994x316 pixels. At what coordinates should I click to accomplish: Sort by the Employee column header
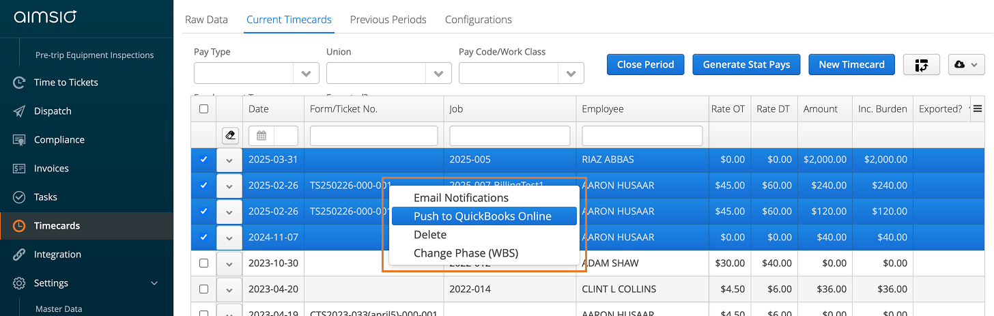click(x=603, y=109)
